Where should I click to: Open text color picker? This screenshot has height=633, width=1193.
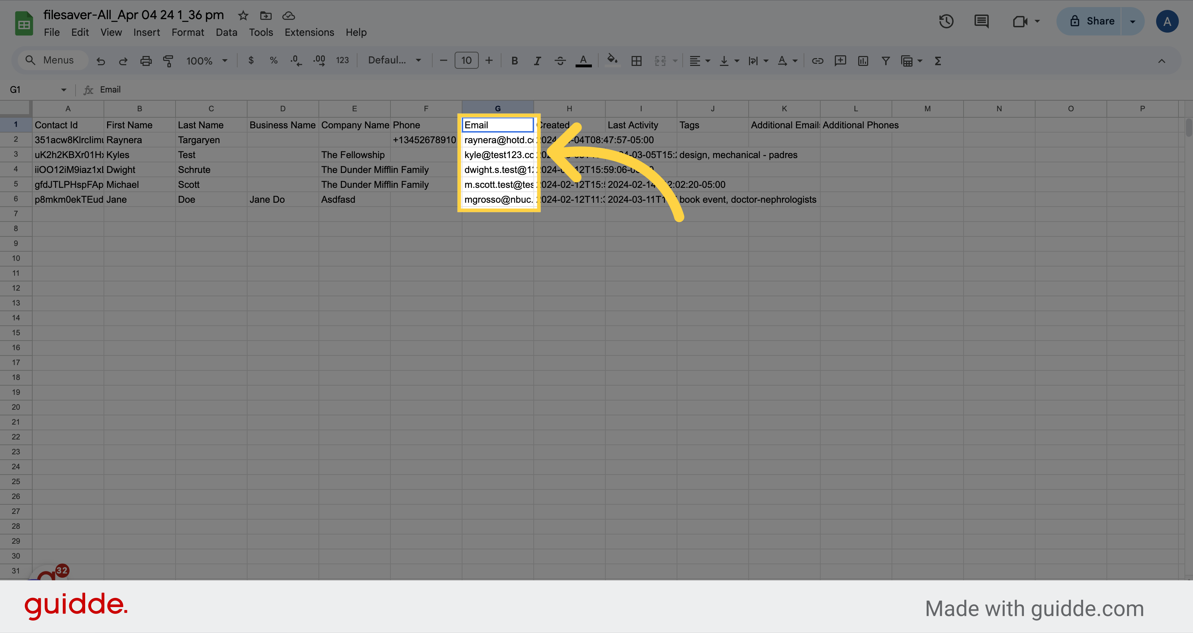(583, 61)
